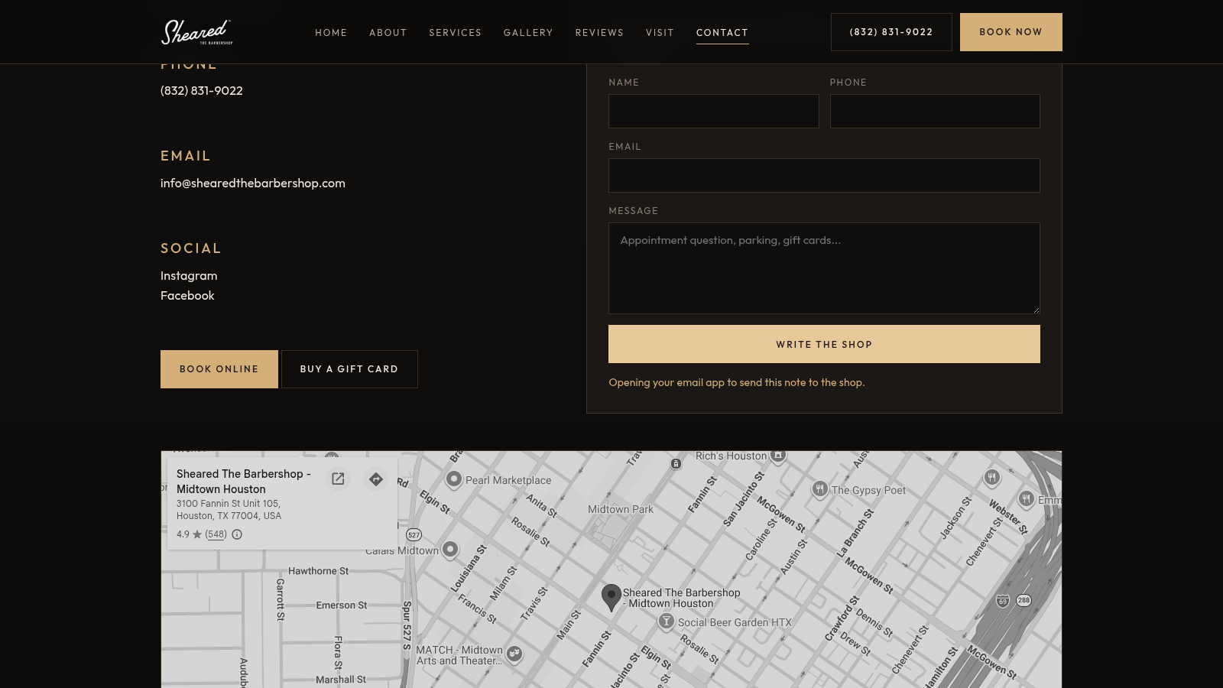Open the About section
The width and height of the screenshot is (1223, 688).
click(x=388, y=33)
